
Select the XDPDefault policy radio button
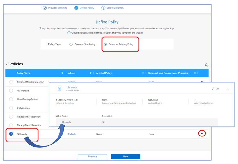click(11, 91)
